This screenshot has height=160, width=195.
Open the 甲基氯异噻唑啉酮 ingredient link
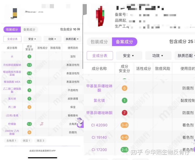pos(99,88)
